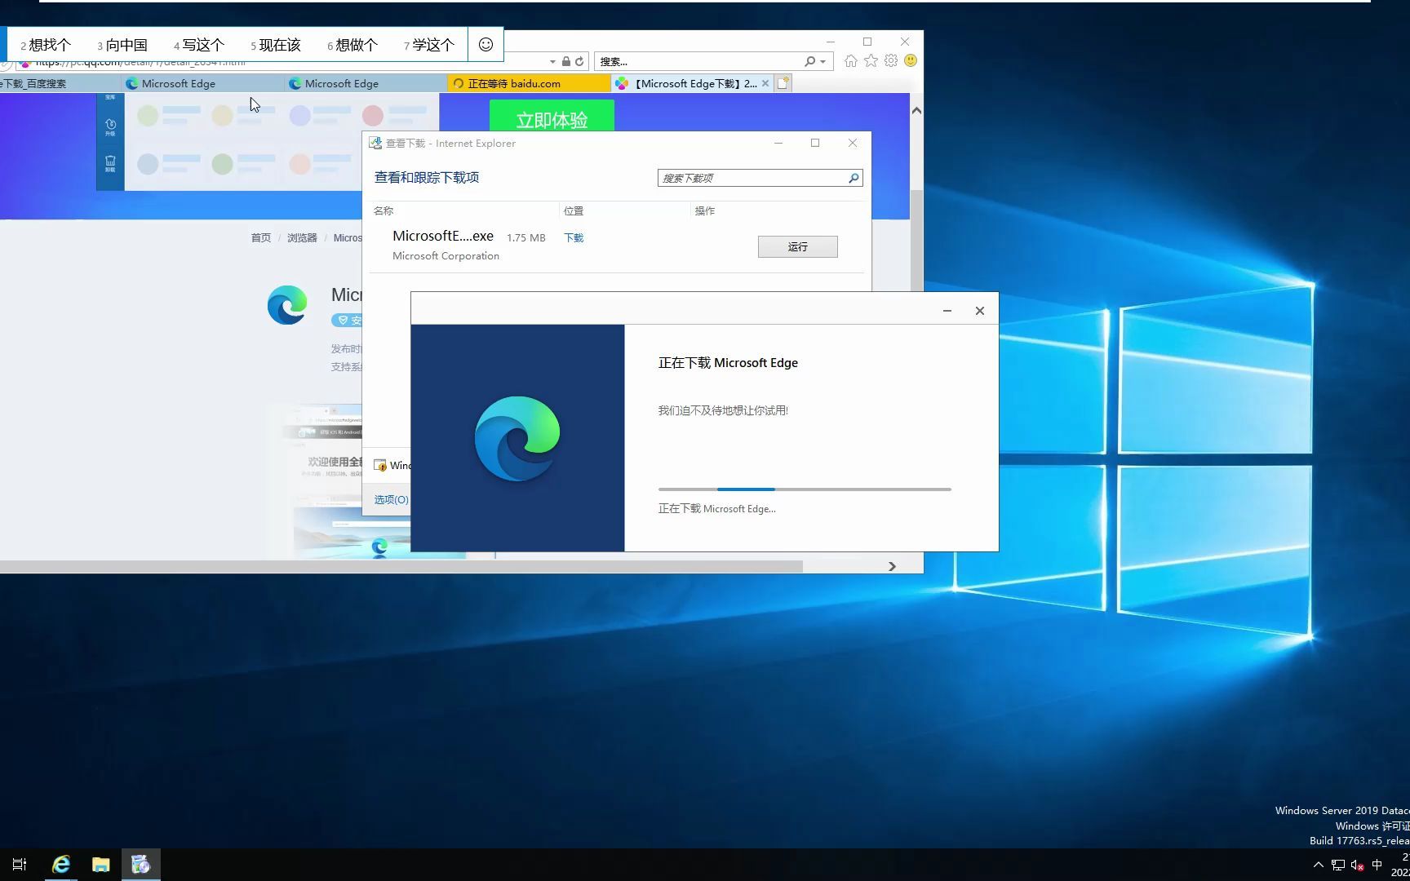
Task: Click the Edge logo in the installer
Action: click(x=517, y=438)
